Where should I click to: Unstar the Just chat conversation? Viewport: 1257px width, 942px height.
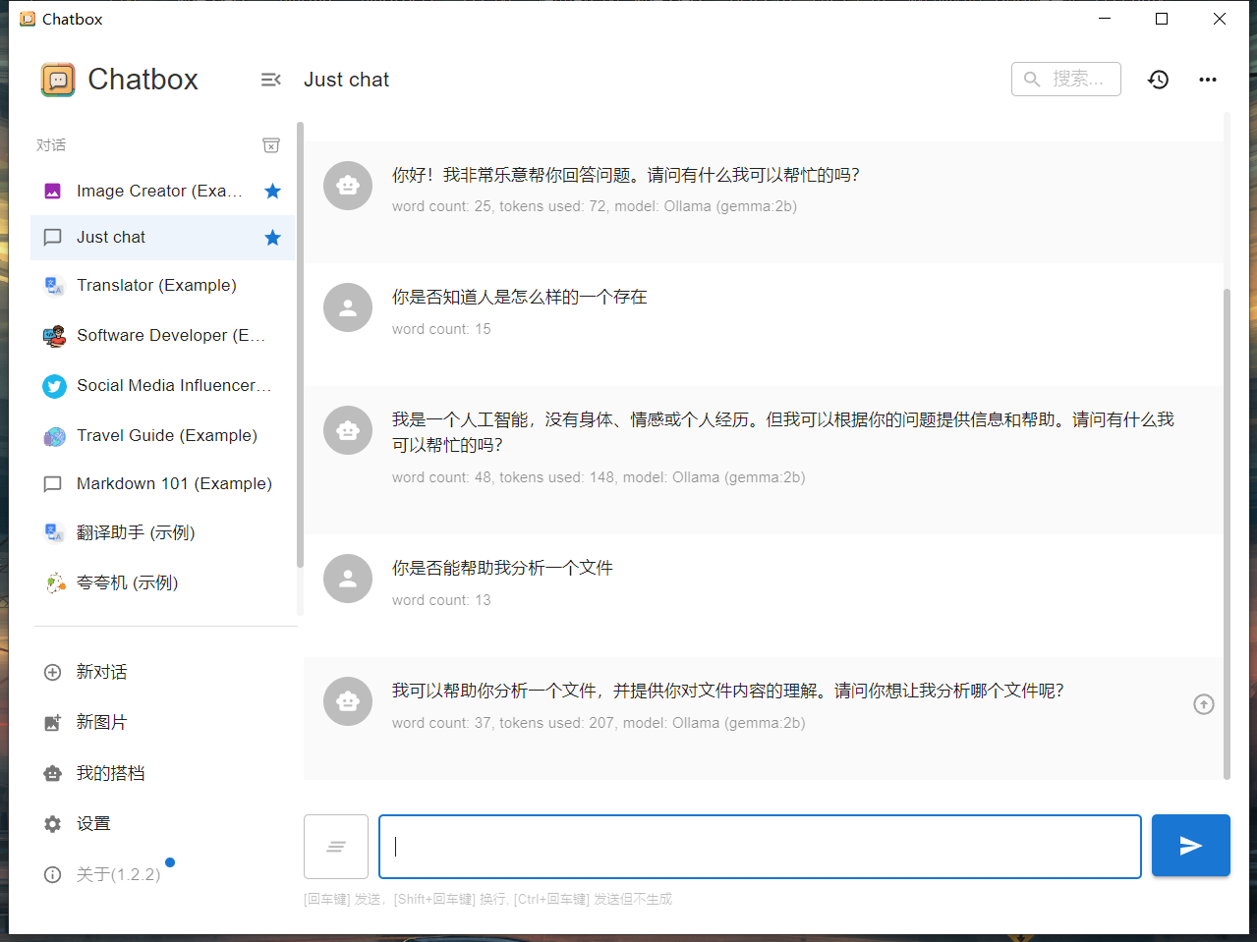[273, 238]
